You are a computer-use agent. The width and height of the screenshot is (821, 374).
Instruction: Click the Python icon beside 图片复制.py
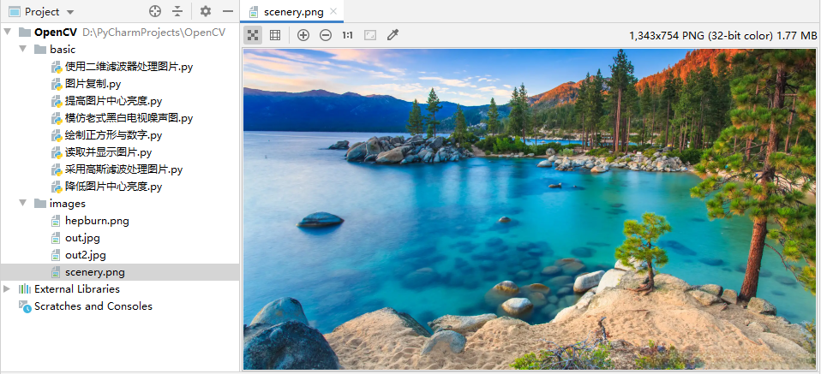tap(57, 84)
